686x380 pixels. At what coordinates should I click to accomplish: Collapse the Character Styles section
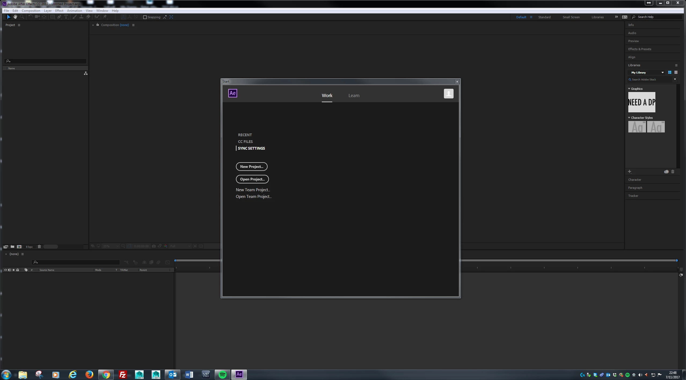629,118
